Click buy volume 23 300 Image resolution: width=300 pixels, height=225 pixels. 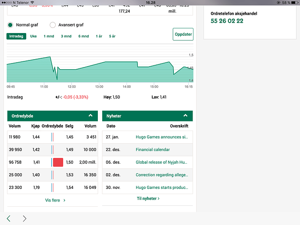pos(15,188)
